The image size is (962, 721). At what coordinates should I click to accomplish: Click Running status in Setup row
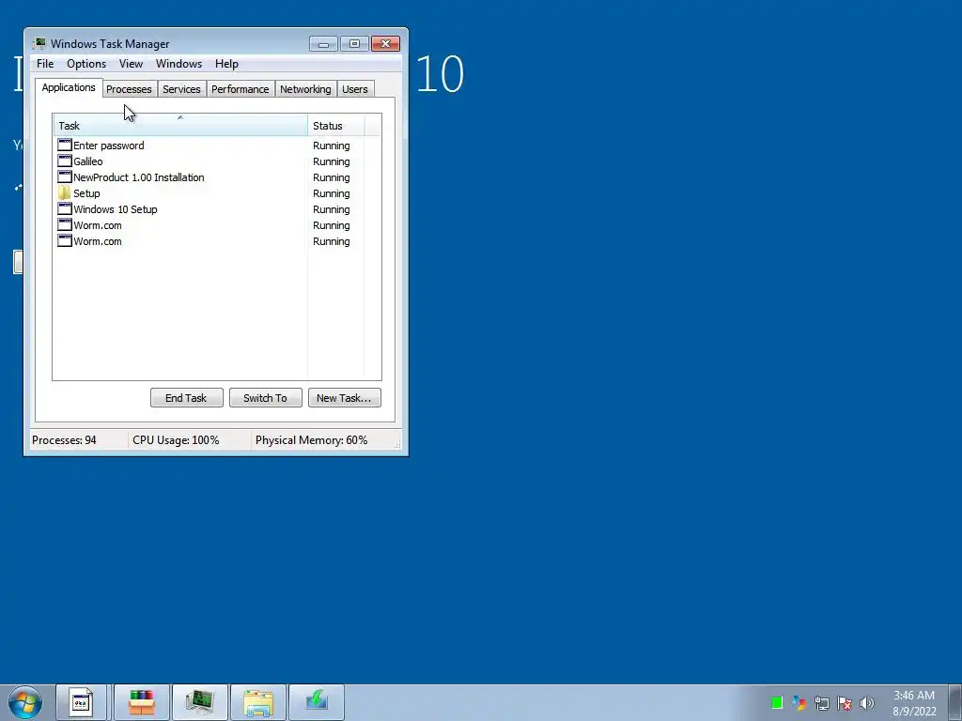coord(332,193)
